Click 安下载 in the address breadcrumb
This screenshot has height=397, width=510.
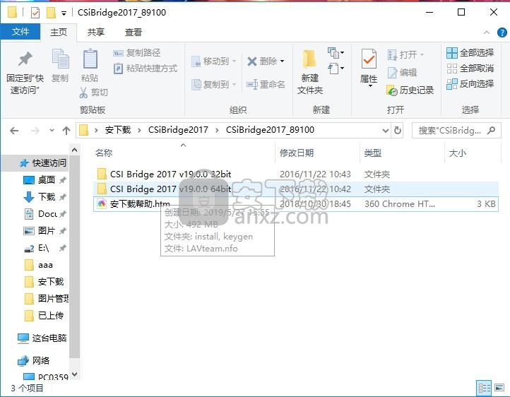coord(118,130)
